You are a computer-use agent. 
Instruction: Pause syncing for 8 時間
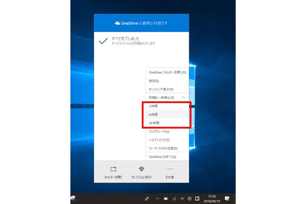(167, 115)
